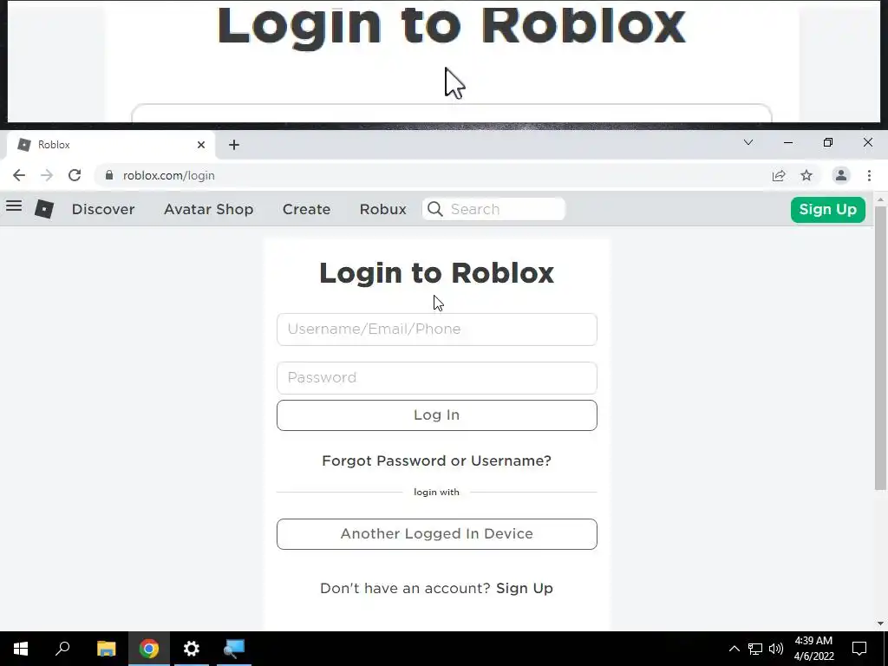Minimize the Chrome window

point(787,142)
